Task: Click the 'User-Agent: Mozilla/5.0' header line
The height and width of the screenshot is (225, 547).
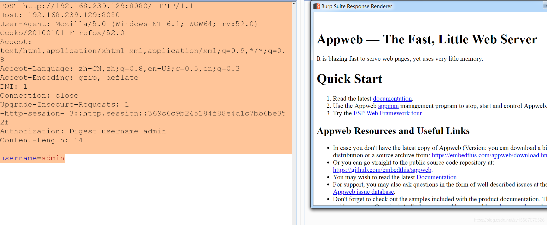Action: click(129, 28)
